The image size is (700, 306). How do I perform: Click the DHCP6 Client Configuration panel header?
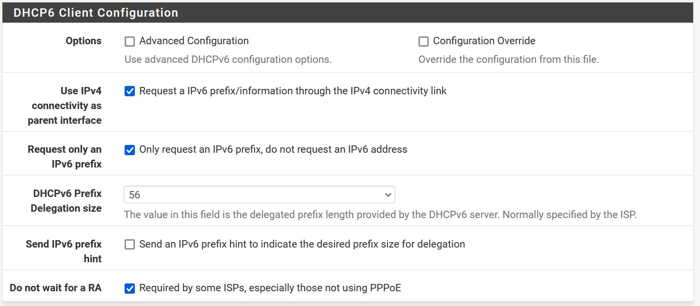pos(96,13)
